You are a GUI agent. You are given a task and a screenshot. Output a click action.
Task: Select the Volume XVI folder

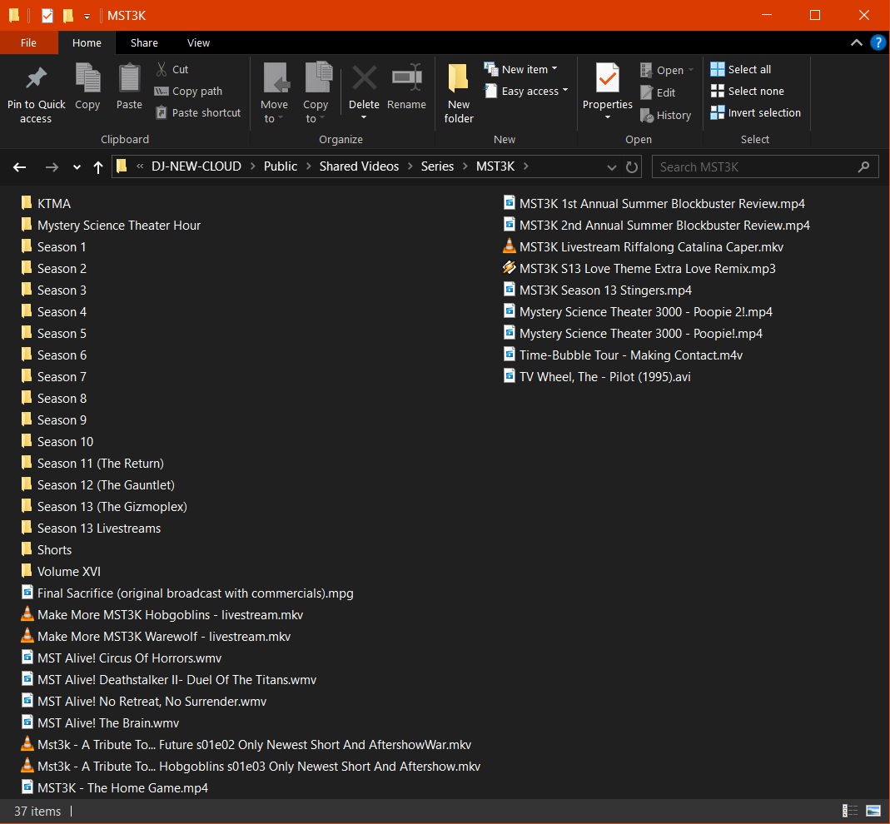pos(61,571)
